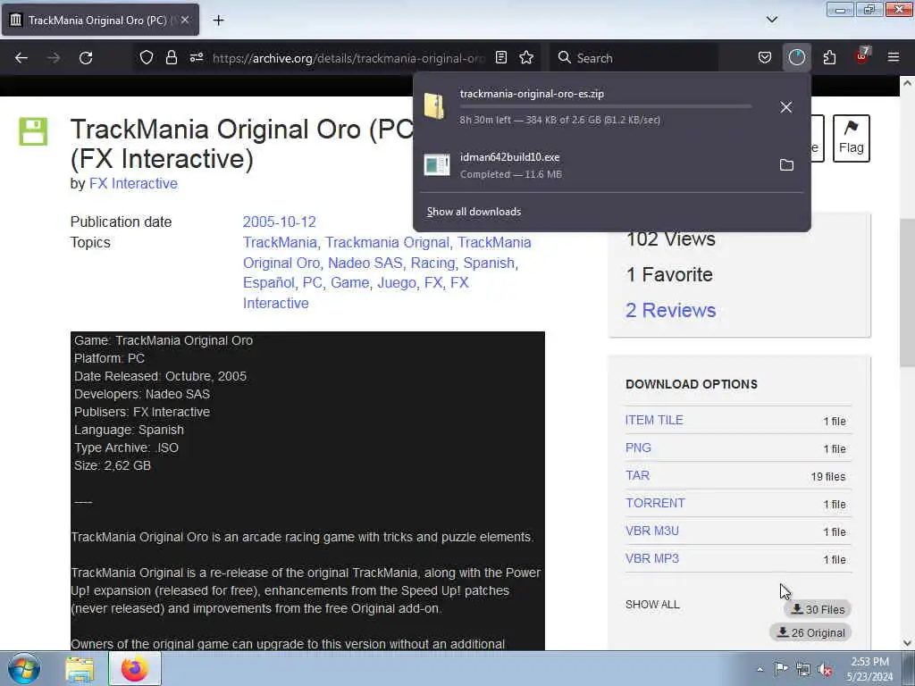Screen dimensions: 915x686
Task: Toggle reader view icon
Action: (x=500, y=57)
